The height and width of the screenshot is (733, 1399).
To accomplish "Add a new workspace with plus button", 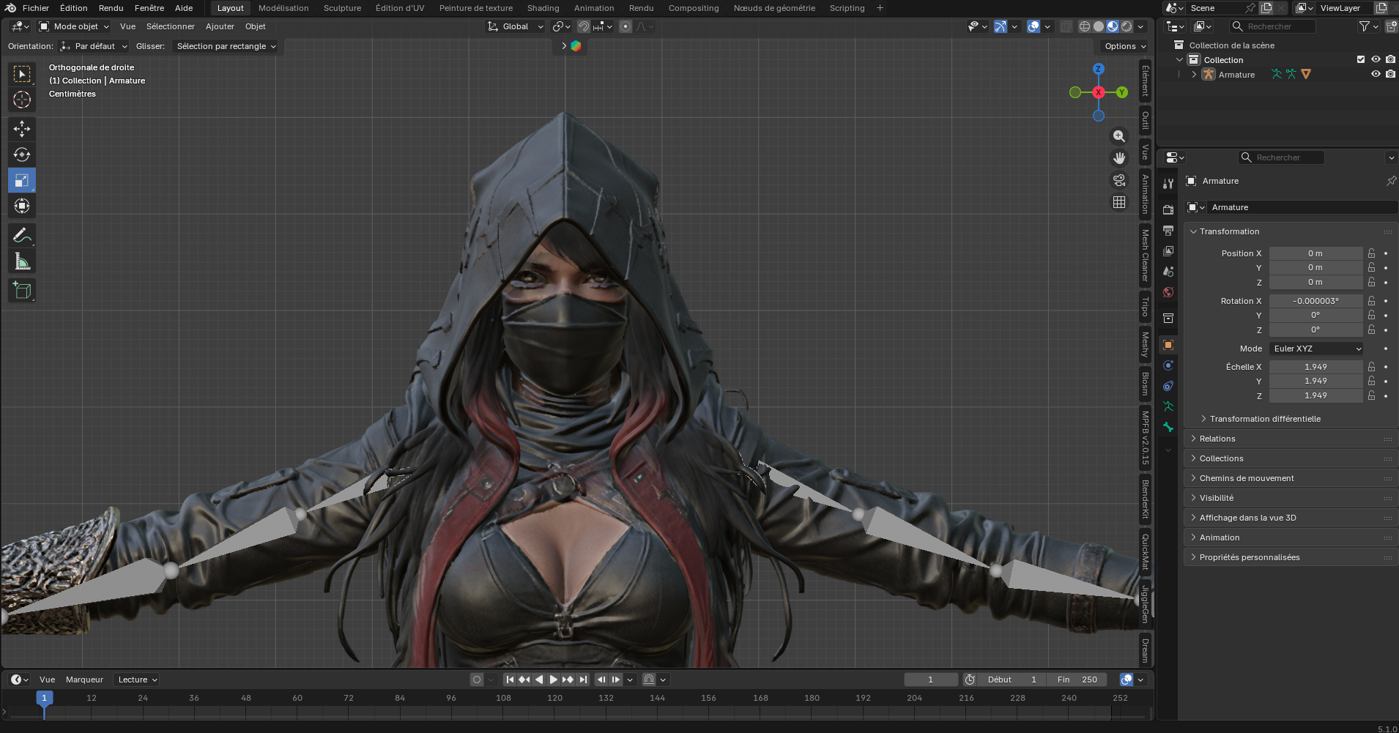I will click(x=880, y=8).
